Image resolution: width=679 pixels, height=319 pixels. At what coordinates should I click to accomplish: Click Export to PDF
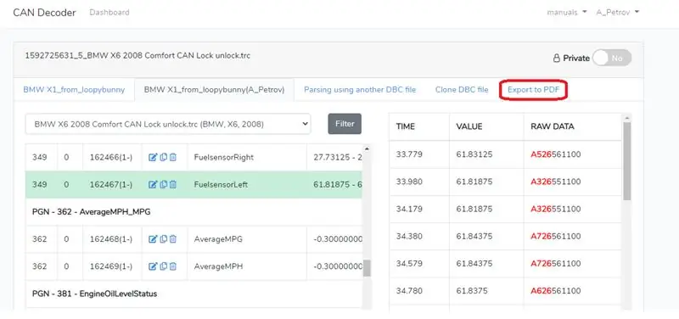[x=533, y=90]
